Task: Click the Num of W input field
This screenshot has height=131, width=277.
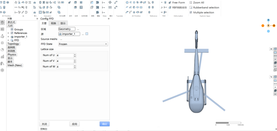Action: pyautogui.click(x=65, y=67)
